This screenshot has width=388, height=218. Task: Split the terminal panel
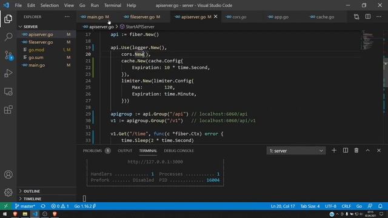coord(346,150)
